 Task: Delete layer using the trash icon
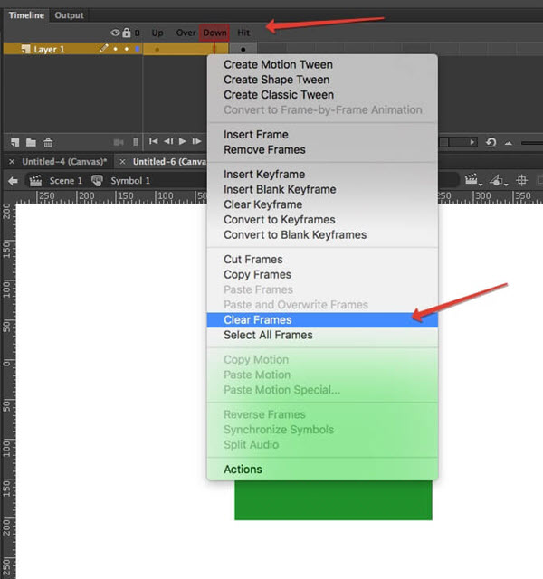point(48,142)
